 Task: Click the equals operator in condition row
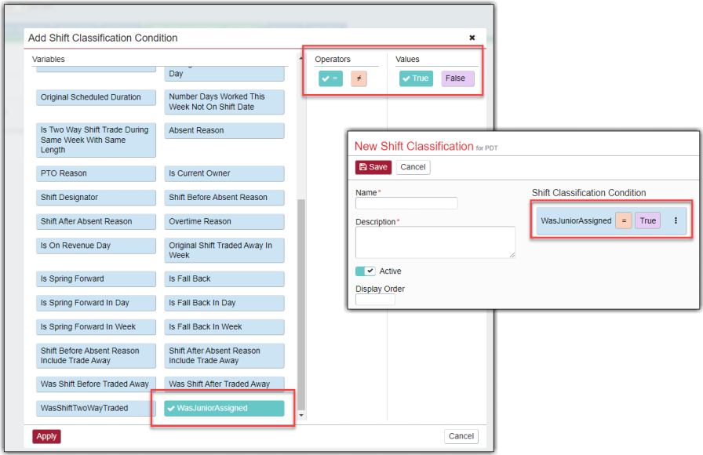coord(623,221)
